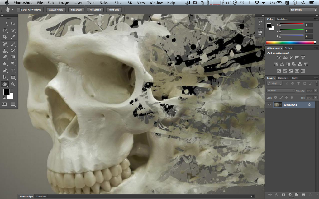Image resolution: width=319 pixels, height=199 pixels.
Task: Enable Scroll All Windows checkbox
Action: point(19,10)
